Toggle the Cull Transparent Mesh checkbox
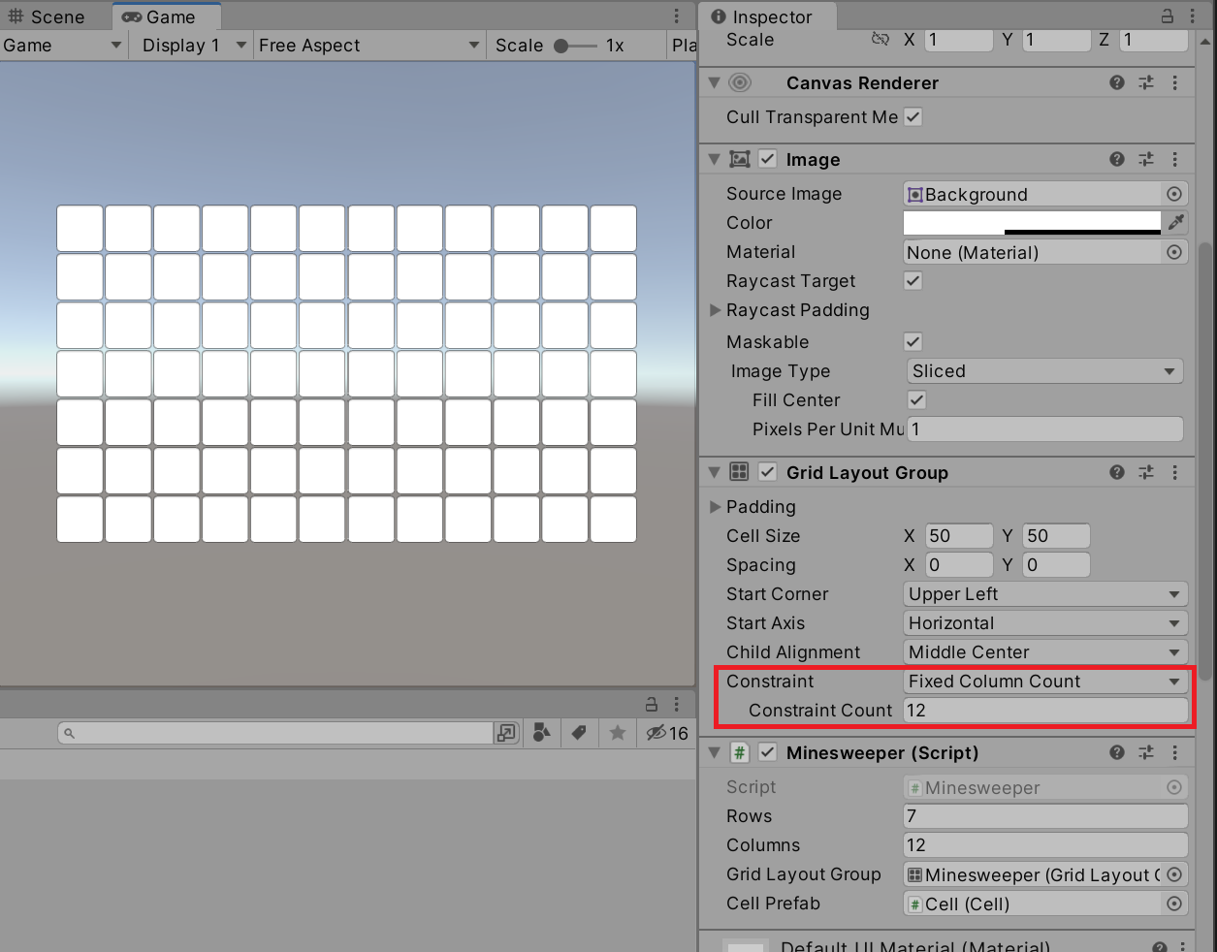 pos(913,117)
